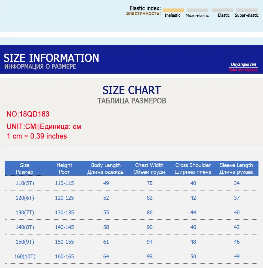Click chest width value '90'
Image resolution: width=263 pixels, height=268 pixels.
point(150,227)
